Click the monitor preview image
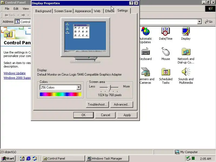 pyautogui.click(x=85, y=40)
